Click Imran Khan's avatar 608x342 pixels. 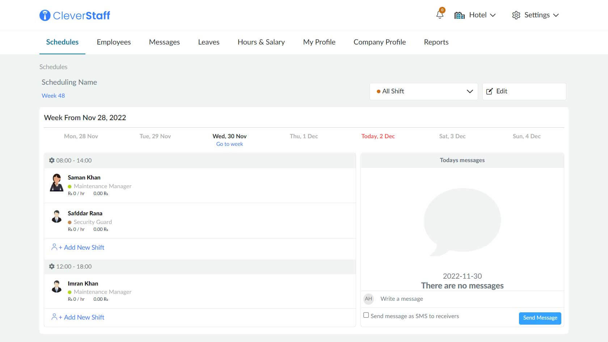tap(56, 287)
